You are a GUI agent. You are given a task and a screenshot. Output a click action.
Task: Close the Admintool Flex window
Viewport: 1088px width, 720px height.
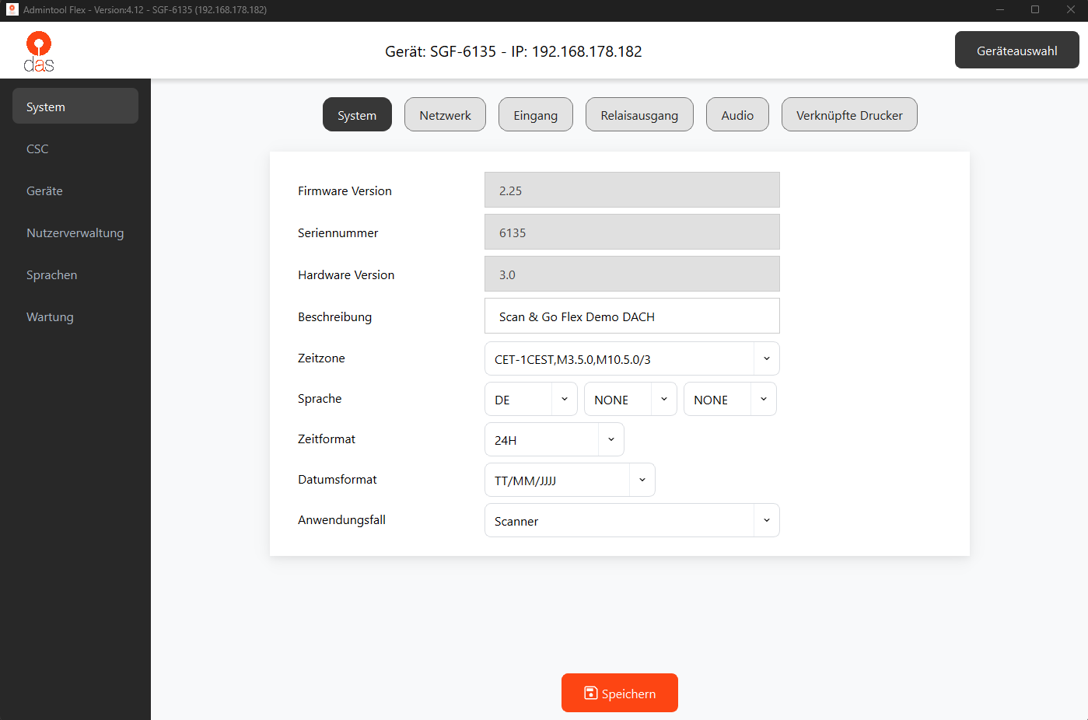1071,9
